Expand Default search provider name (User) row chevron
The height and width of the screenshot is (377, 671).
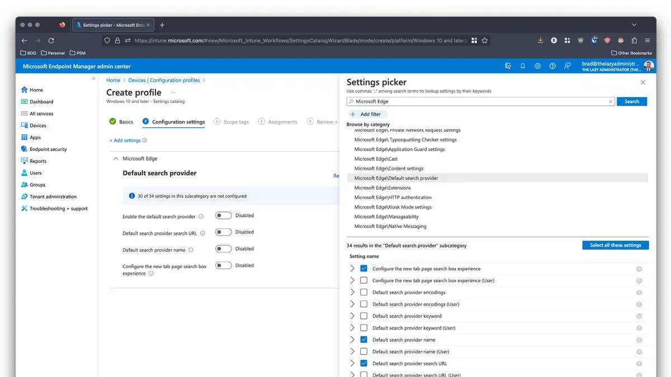352,352
